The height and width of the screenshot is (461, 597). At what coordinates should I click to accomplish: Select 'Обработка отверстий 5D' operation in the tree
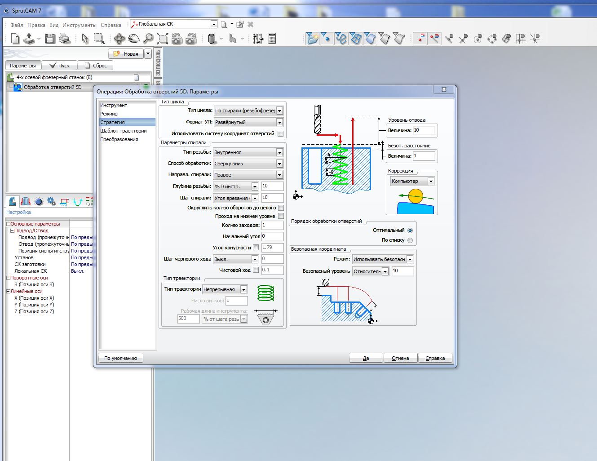(53, 87)
